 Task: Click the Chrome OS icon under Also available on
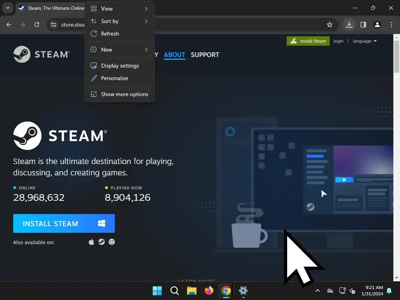click(112, 242)
